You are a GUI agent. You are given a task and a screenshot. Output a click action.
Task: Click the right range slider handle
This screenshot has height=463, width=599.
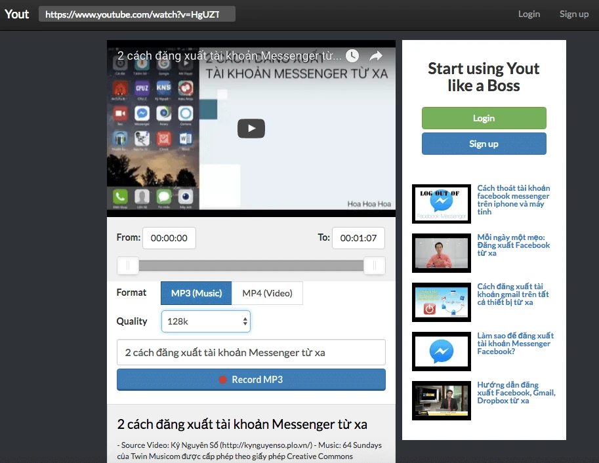[374, 266]
